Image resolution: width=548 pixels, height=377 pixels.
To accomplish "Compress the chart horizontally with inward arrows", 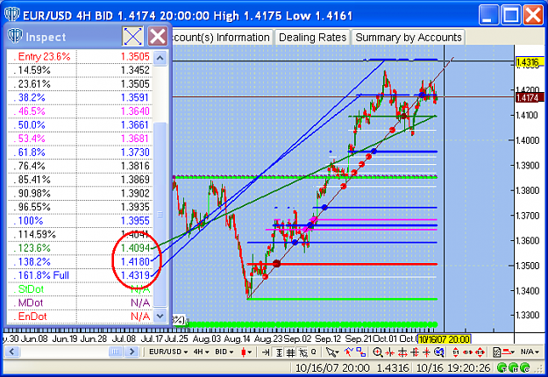I will point(390,352).
